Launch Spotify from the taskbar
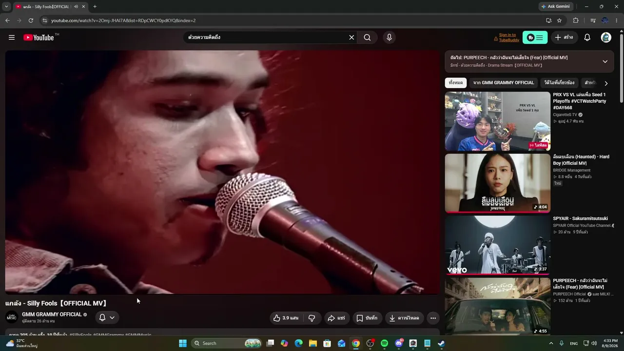Screen dimensions: 624x351 pyautogui.click(x=384, y=343)
